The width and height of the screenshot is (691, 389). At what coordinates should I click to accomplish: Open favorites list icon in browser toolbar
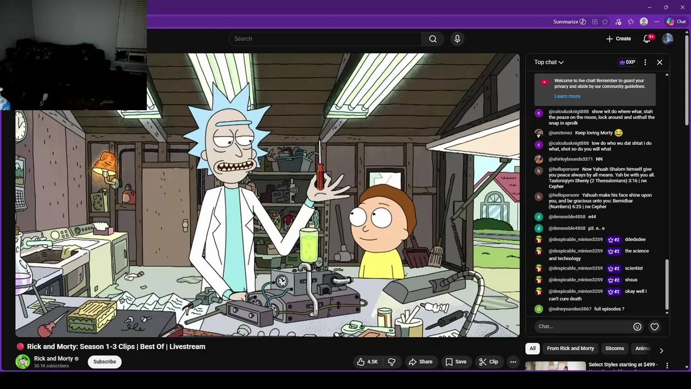(631, 22)
